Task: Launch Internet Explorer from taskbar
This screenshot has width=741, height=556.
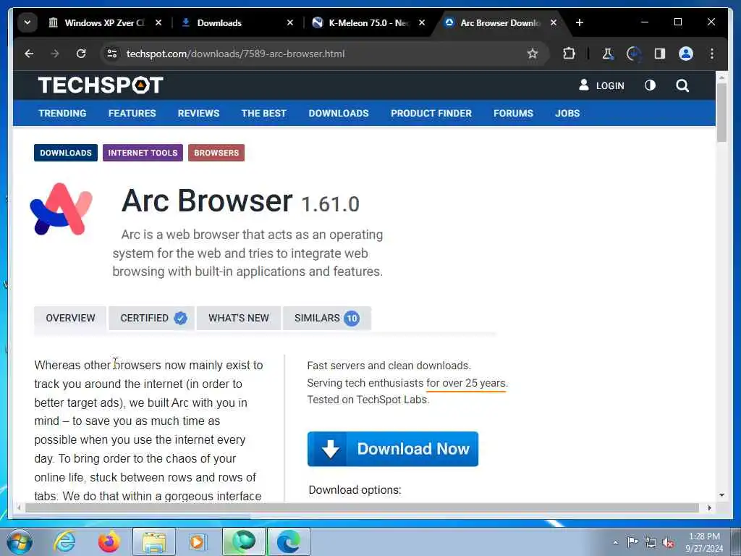Action: point(64,542)
